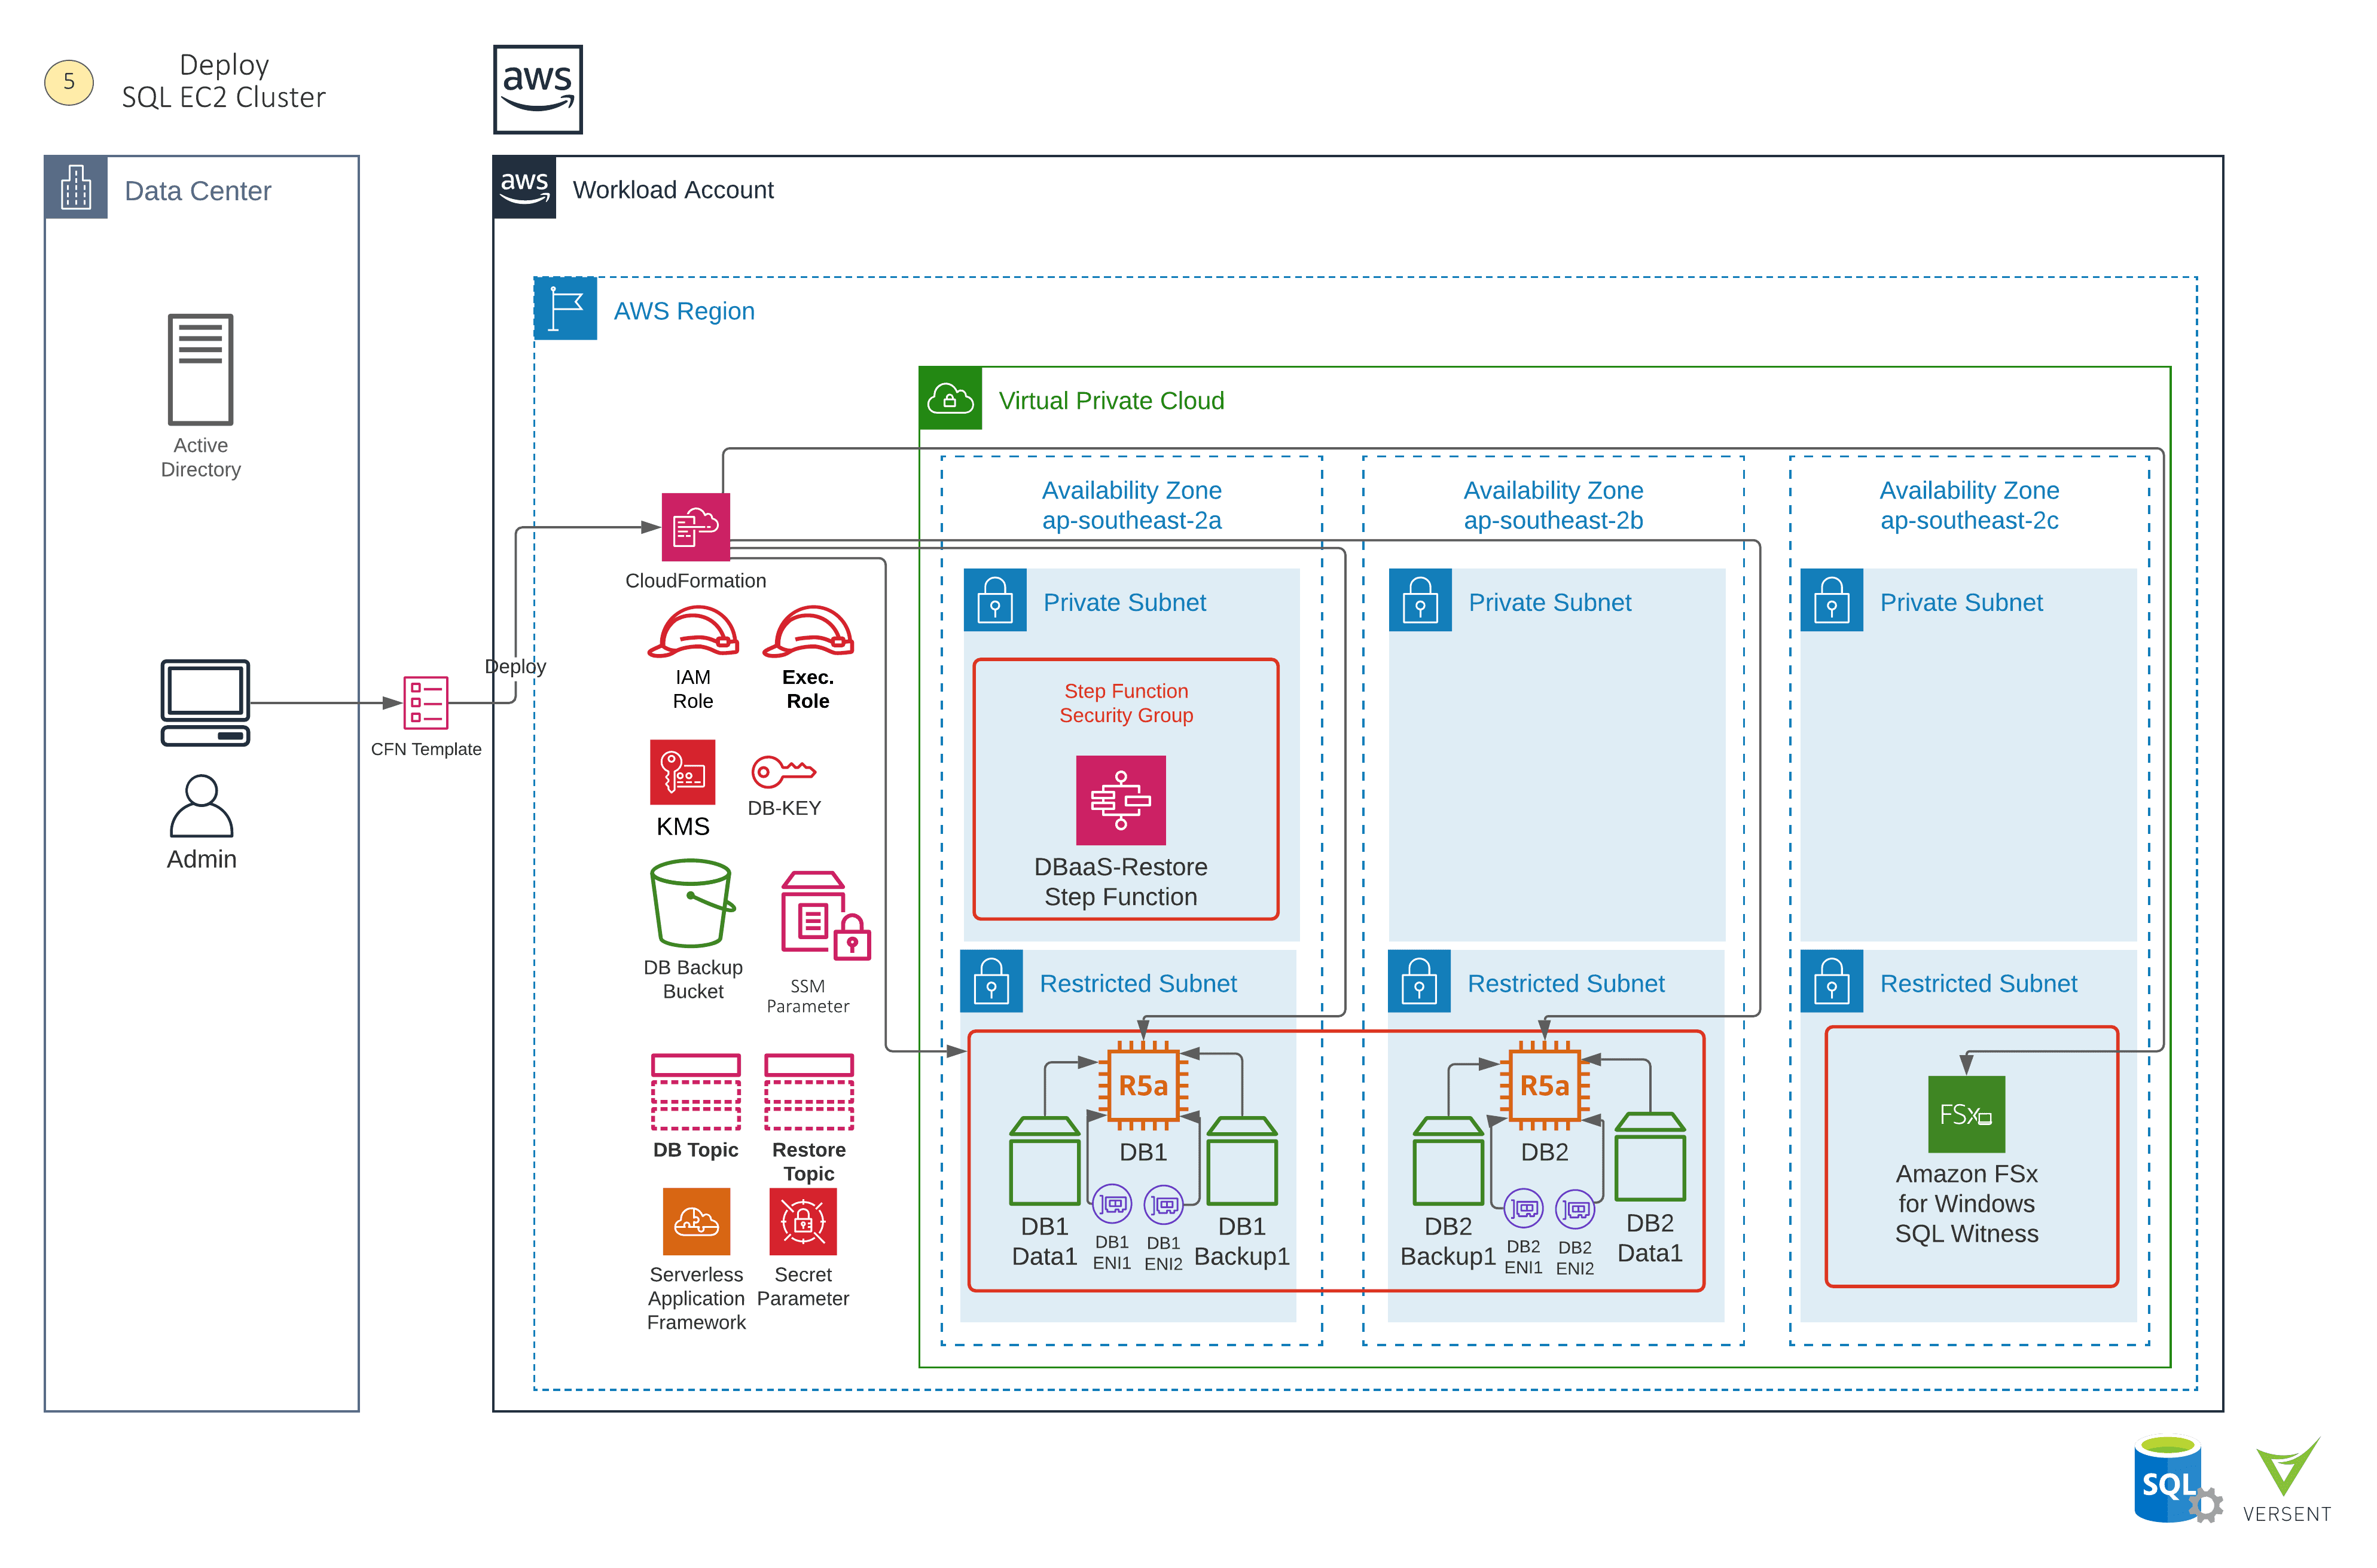Click the Secret Parameter icon
The image size is (2377, 1568).
[802, 1221]
